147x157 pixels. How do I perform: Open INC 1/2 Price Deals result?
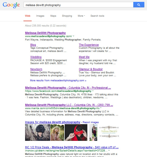click(72, 147)
